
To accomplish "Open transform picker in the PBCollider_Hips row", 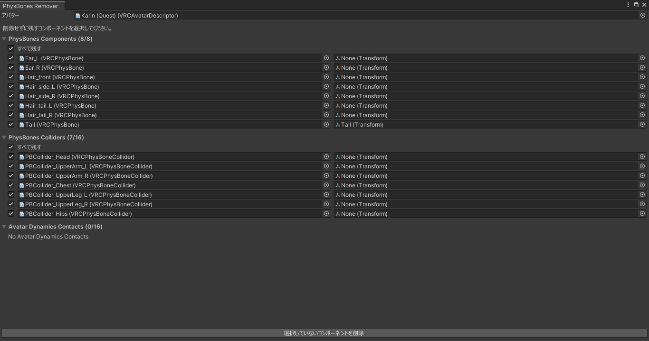I will [x=642, y=213].
